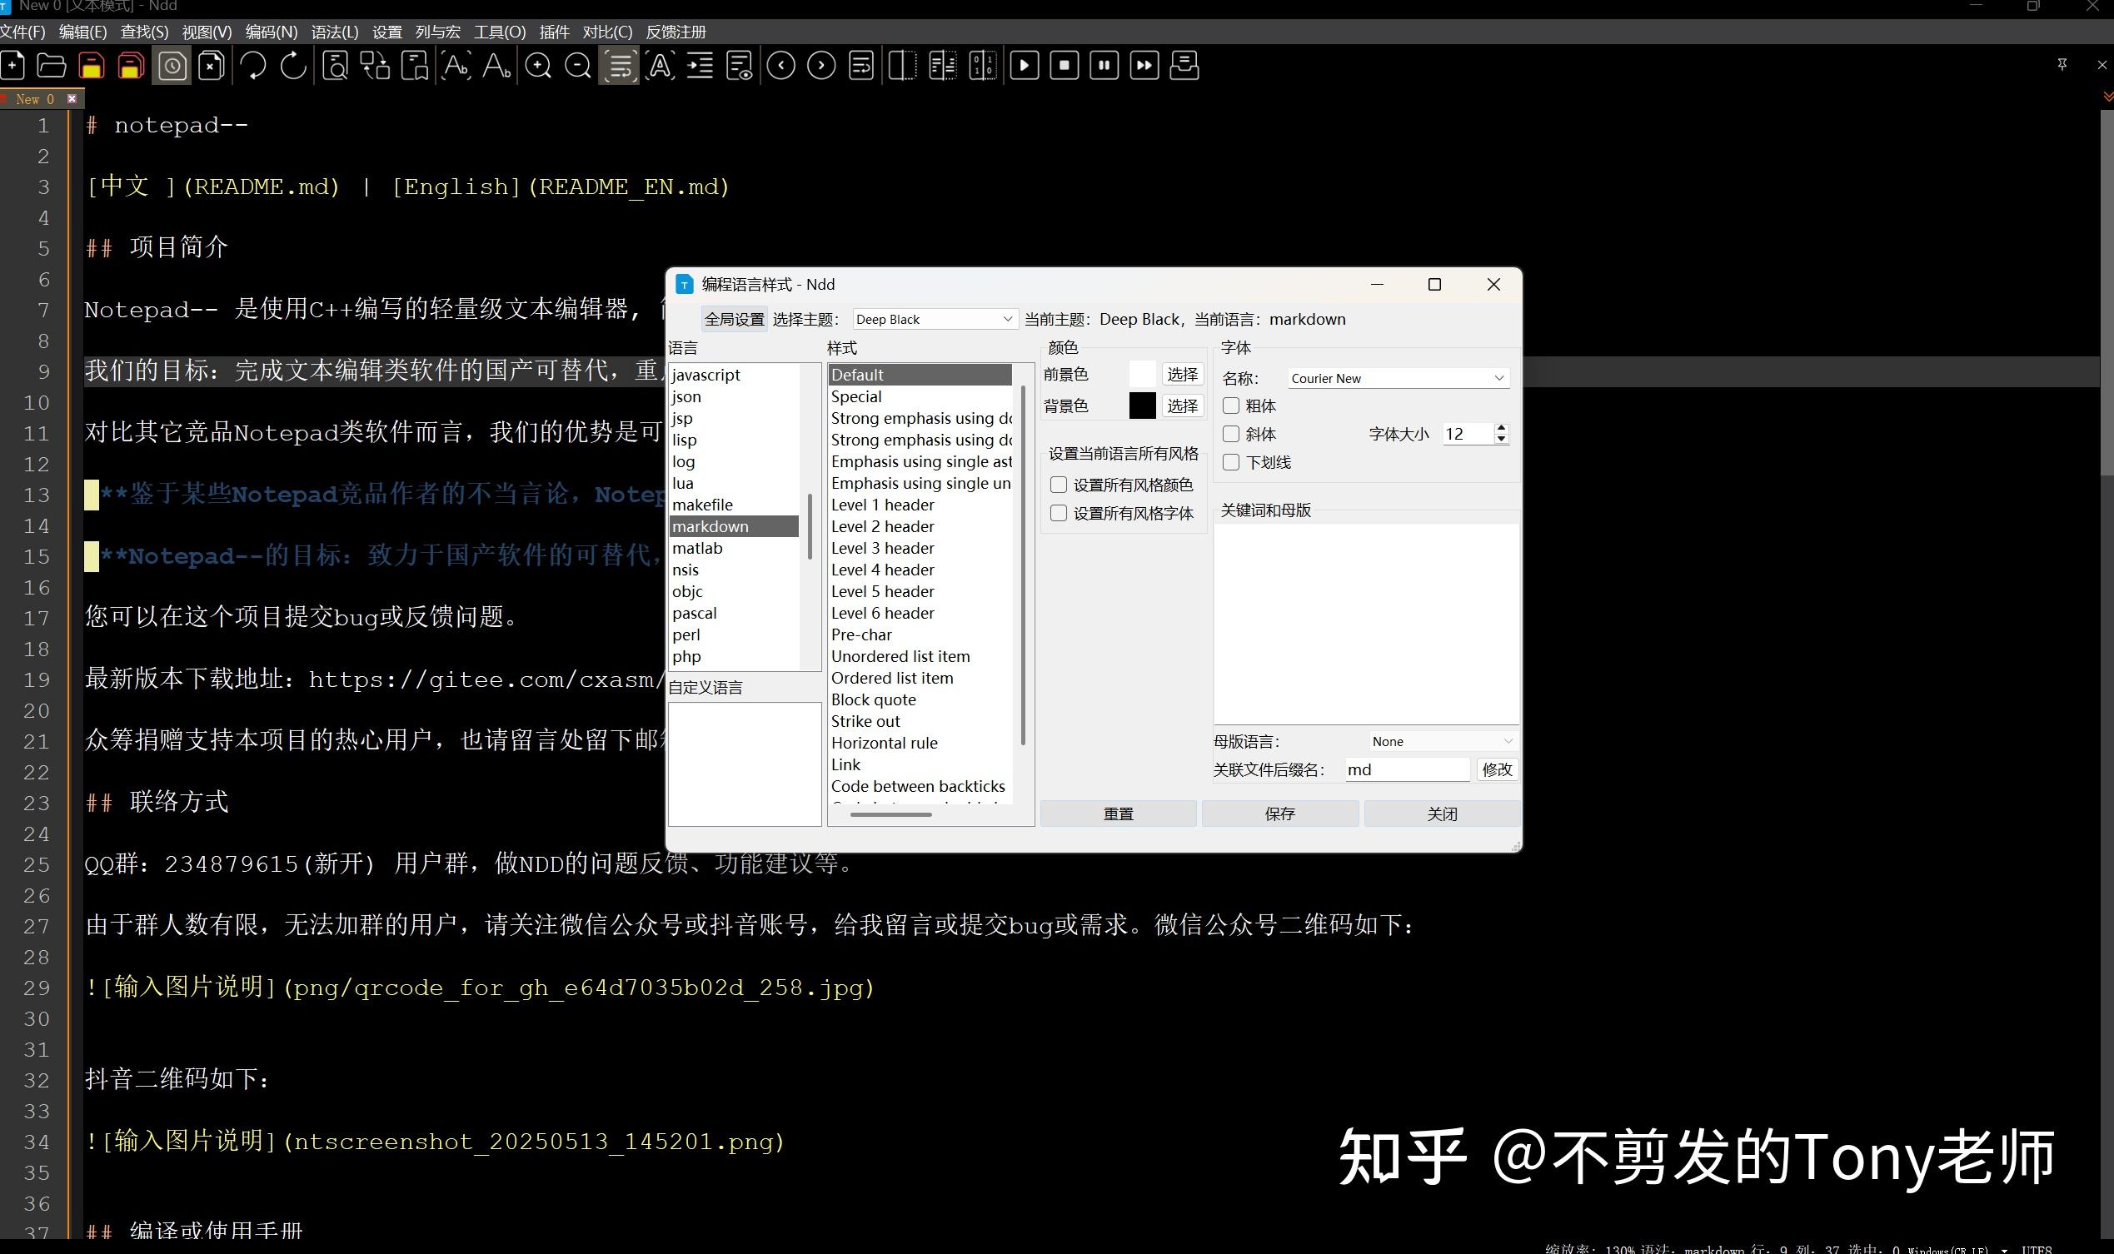Click the zoom out magnifier icon
The height and width of the screenshot is (1254, 2114).
pos(578,65)
